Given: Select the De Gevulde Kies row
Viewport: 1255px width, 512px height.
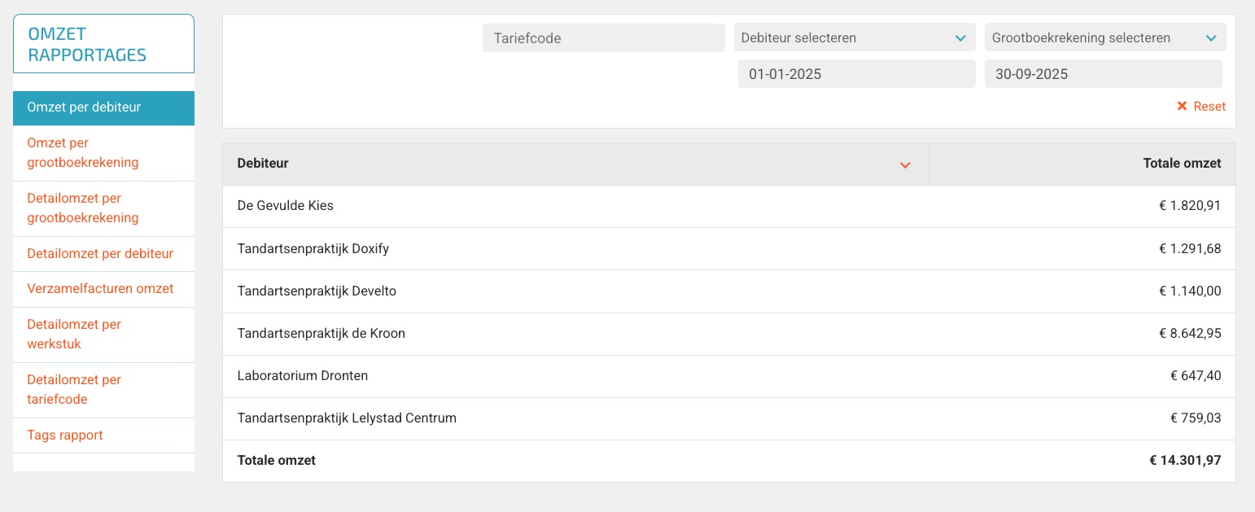Looking at the screenshot, I should pyautogui.click(x=286, y=206).
